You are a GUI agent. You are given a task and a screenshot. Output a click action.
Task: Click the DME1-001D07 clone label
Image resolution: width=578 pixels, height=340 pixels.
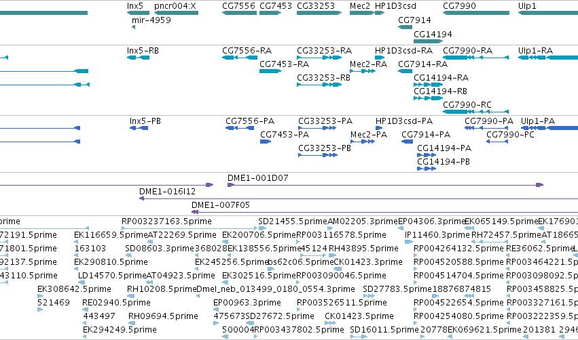point(257,178)
